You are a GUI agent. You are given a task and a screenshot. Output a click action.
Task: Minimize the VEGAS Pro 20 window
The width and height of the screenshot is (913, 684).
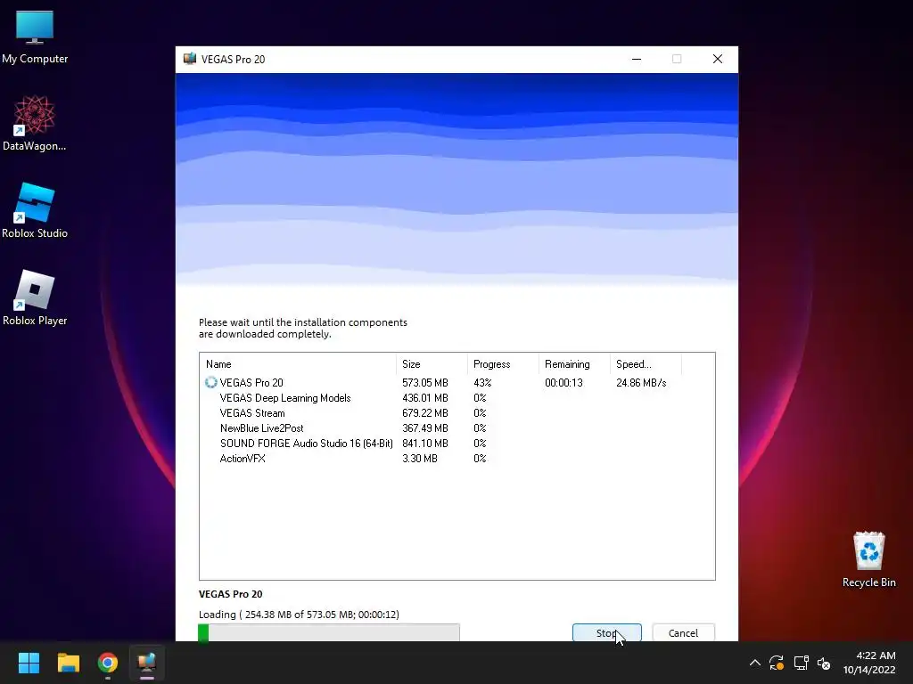637,59
